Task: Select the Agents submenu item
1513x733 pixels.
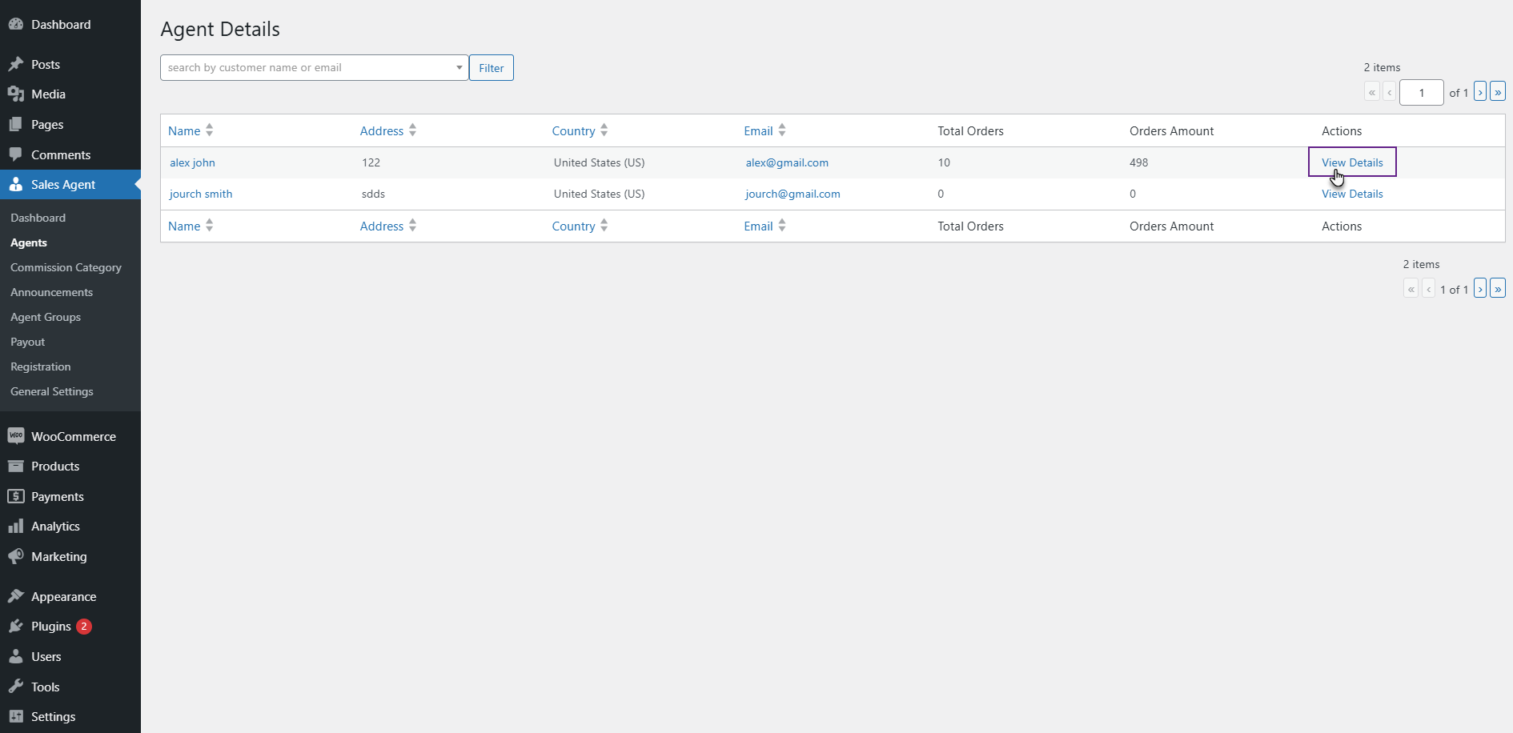Action: 29,242
